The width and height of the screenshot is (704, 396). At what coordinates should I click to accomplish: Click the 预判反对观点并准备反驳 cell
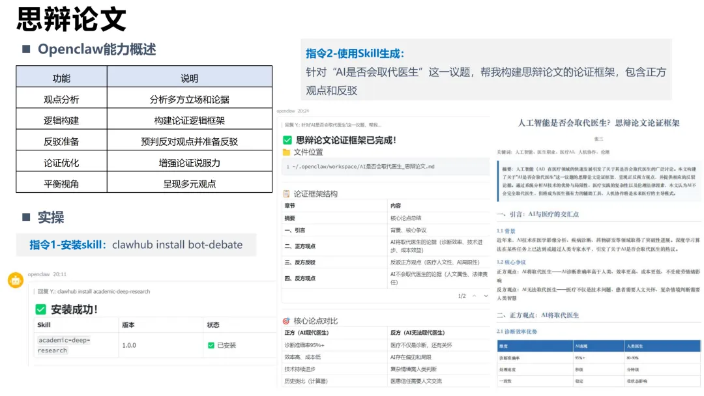coord(190,142)
